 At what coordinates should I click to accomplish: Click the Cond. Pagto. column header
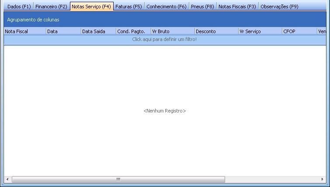[x=133, y=31]
